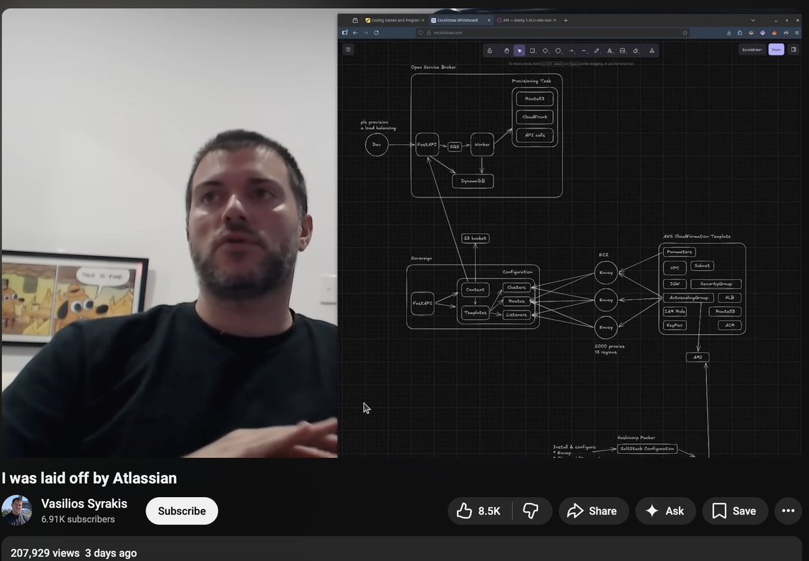Open the Vasilios Syrakis channel avatar
The width and height of the screenshot is (809, 561).
[x=17, y=511]
